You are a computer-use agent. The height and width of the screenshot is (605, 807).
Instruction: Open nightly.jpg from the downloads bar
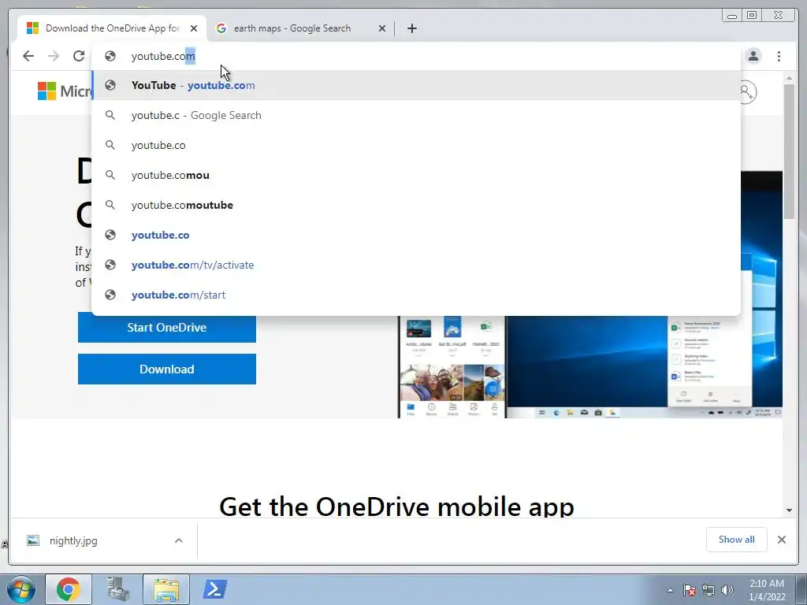pos(73,540)
